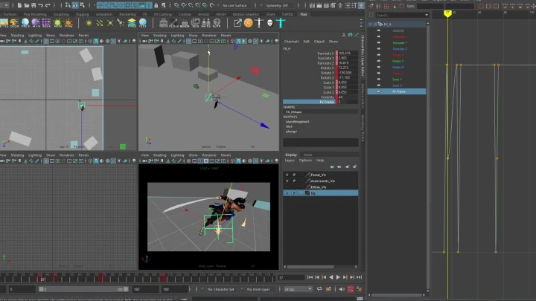Viewport: 536px width, 301px height.
Task: Open Options menu in layer editor
Action: coord(305,161)
